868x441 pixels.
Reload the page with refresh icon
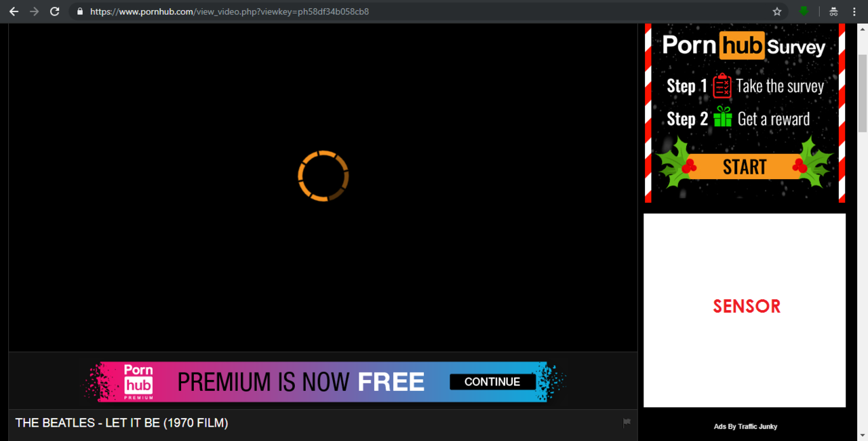coord(55,12)
